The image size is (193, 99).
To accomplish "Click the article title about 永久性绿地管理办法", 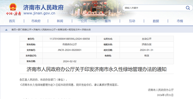I will (x=96, y=69).
